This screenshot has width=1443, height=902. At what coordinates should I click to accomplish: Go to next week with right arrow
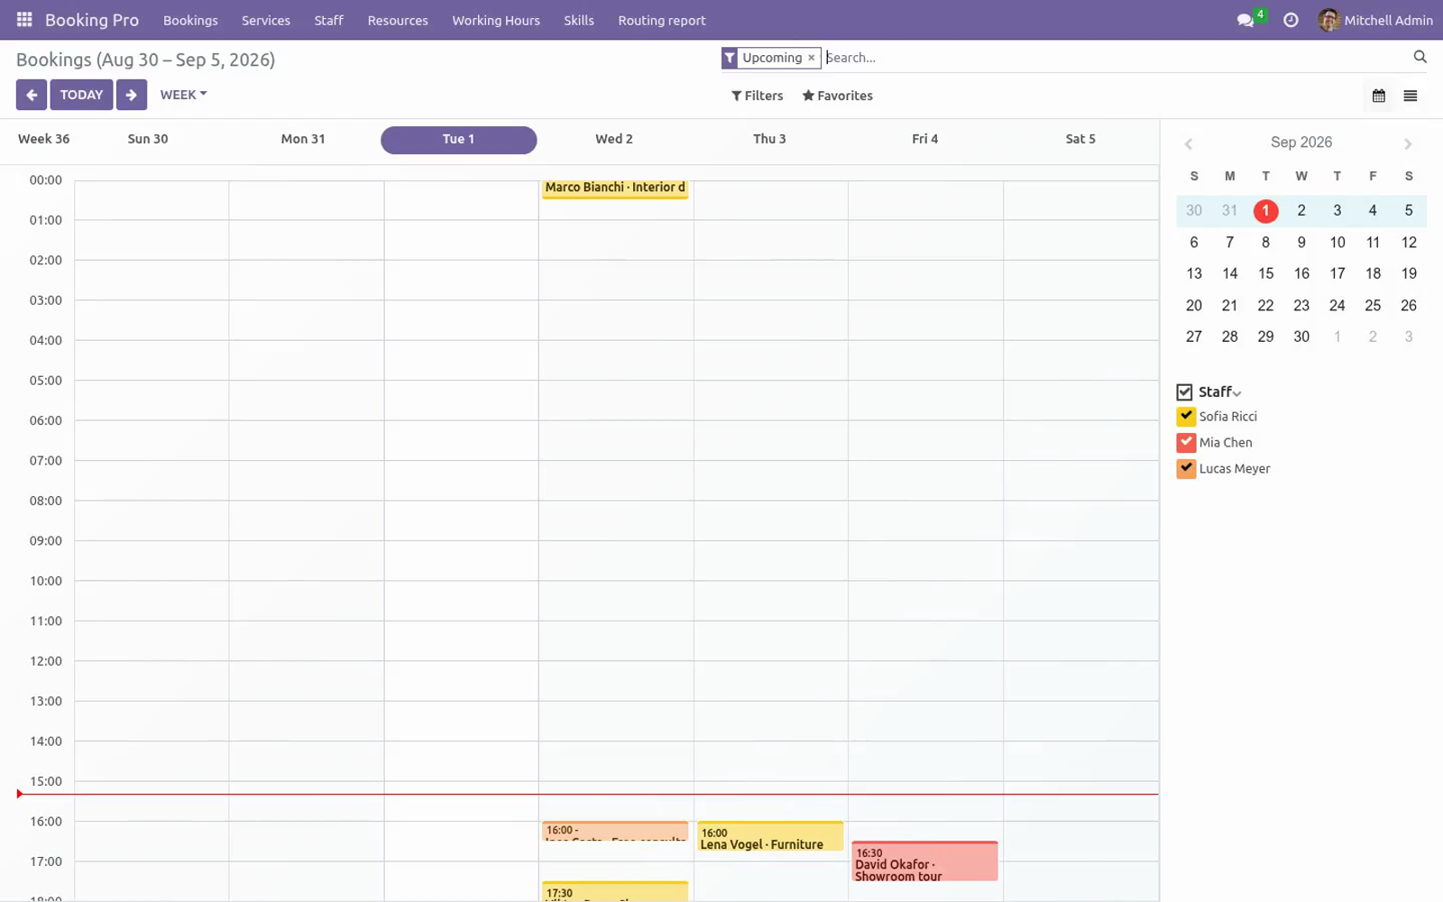132,95
